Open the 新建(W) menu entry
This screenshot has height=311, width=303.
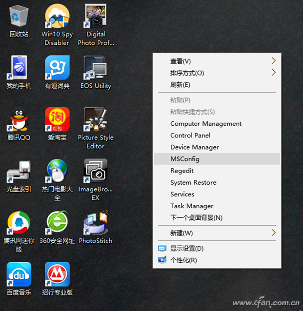[217, 233]
